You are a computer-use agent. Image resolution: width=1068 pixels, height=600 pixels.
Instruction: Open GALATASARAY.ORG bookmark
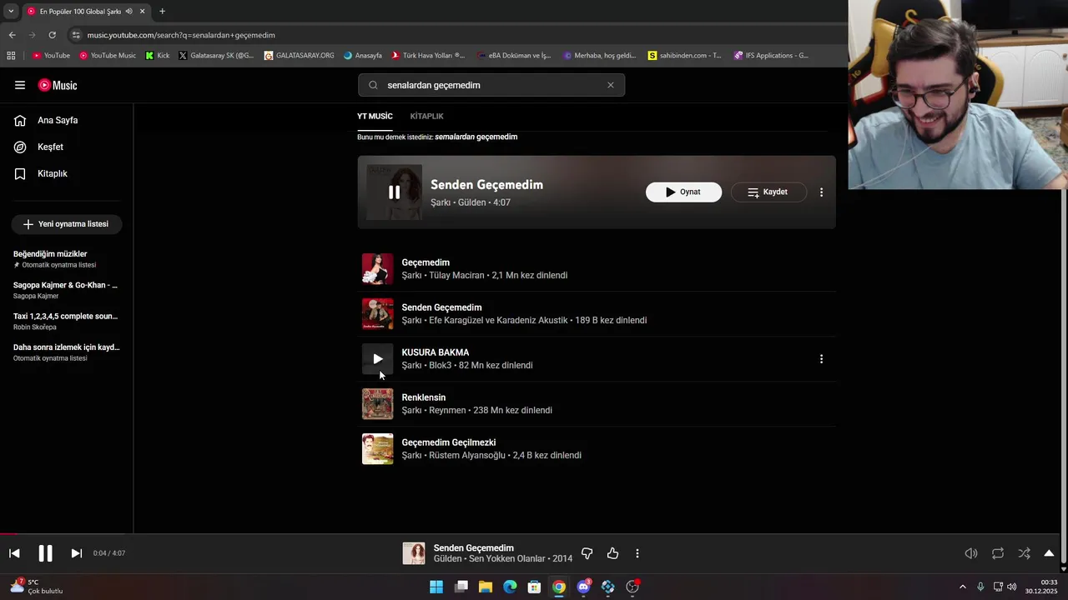coord(299,56)
